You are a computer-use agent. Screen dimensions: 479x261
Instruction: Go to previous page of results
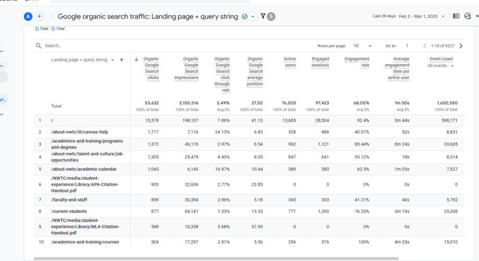pyautogui.click(x=424, y=46)
